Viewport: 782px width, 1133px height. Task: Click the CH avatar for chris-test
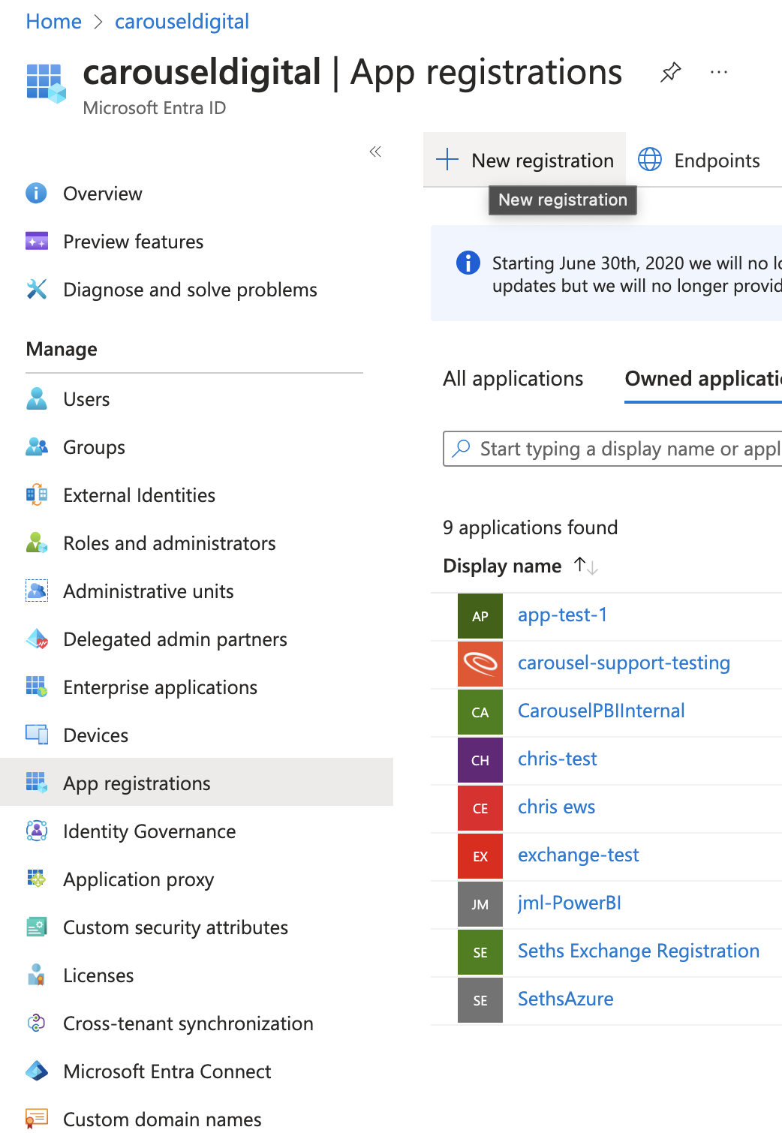[x=480, y=760]
